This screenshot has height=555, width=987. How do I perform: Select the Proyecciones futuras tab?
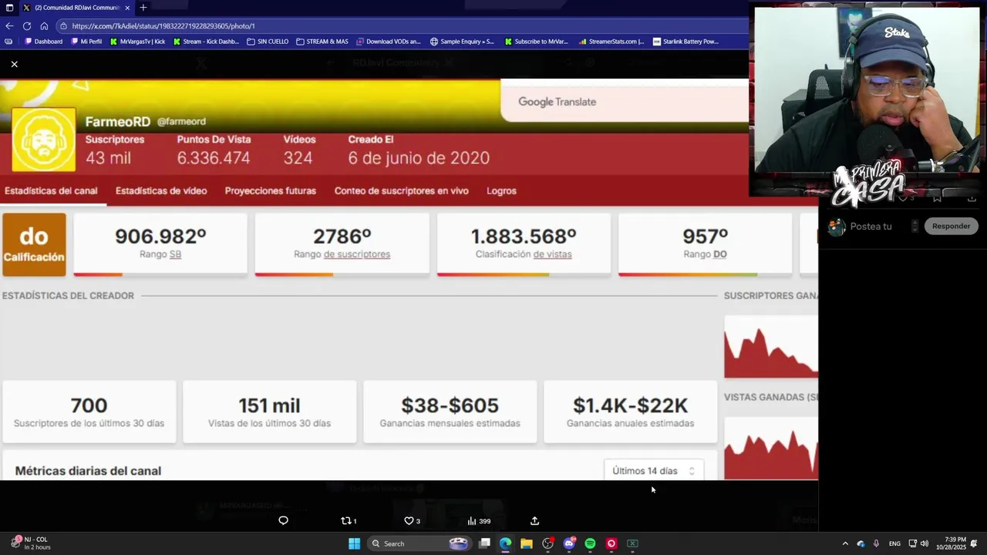[x=271, y=190]
